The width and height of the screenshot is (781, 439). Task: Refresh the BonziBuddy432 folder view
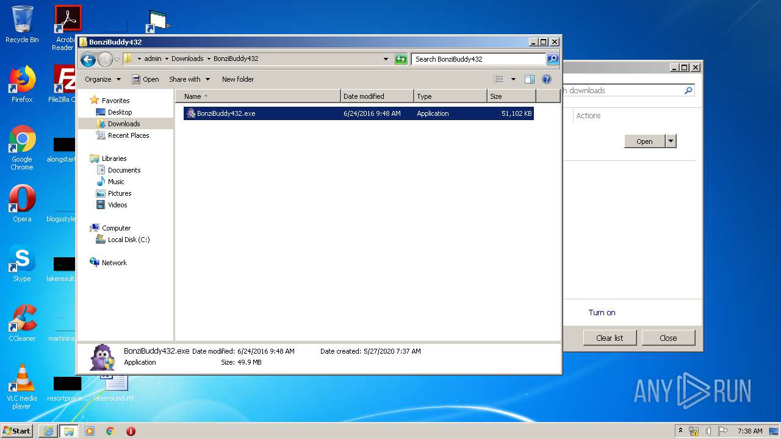[401, 59]
